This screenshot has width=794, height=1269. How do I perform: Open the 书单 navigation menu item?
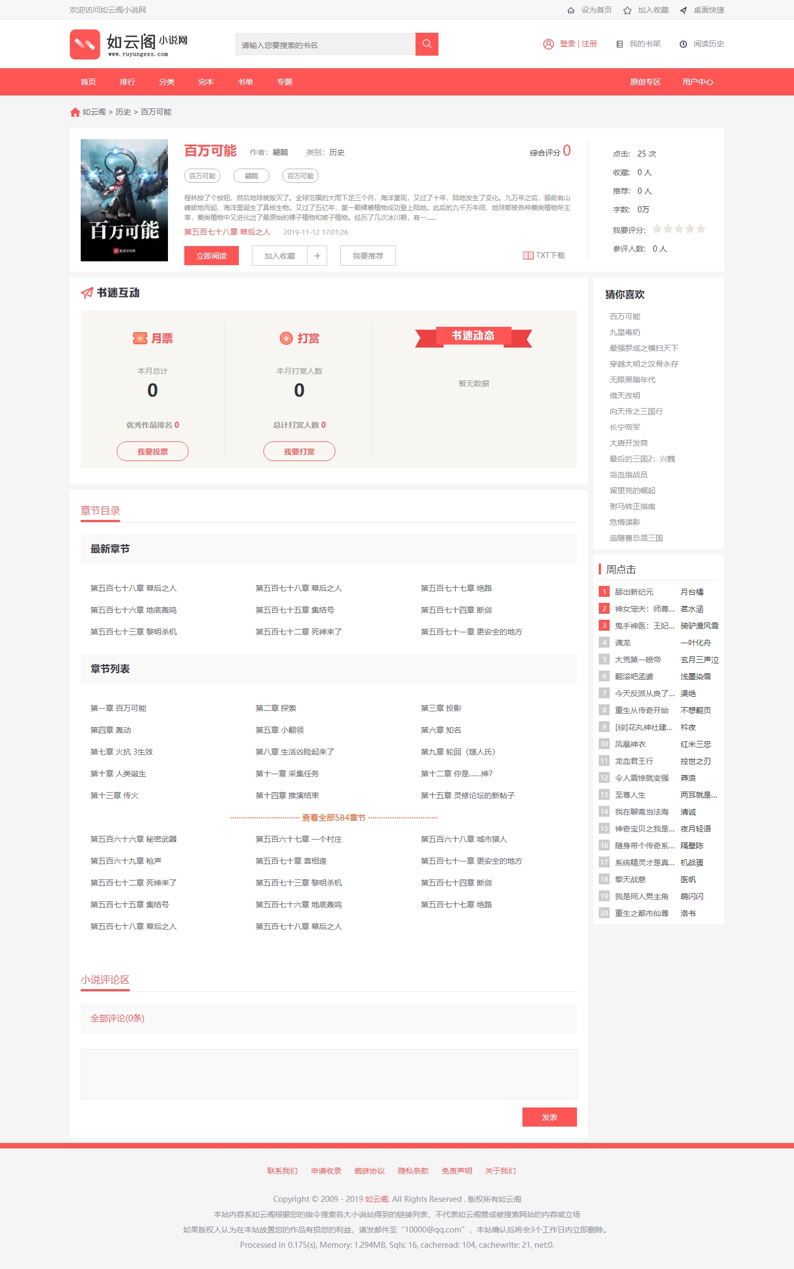[245, 82]
